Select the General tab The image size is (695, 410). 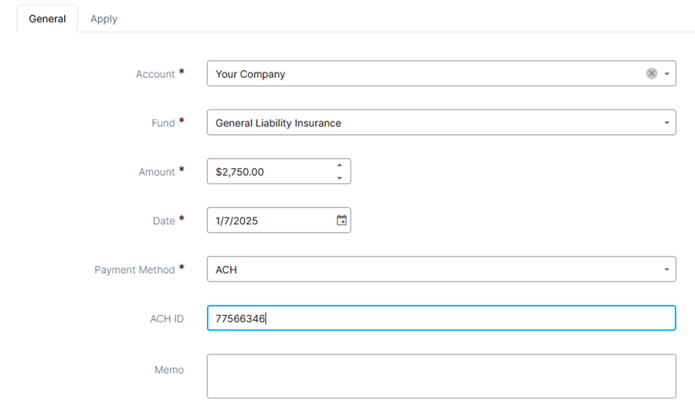pos(47,19)
